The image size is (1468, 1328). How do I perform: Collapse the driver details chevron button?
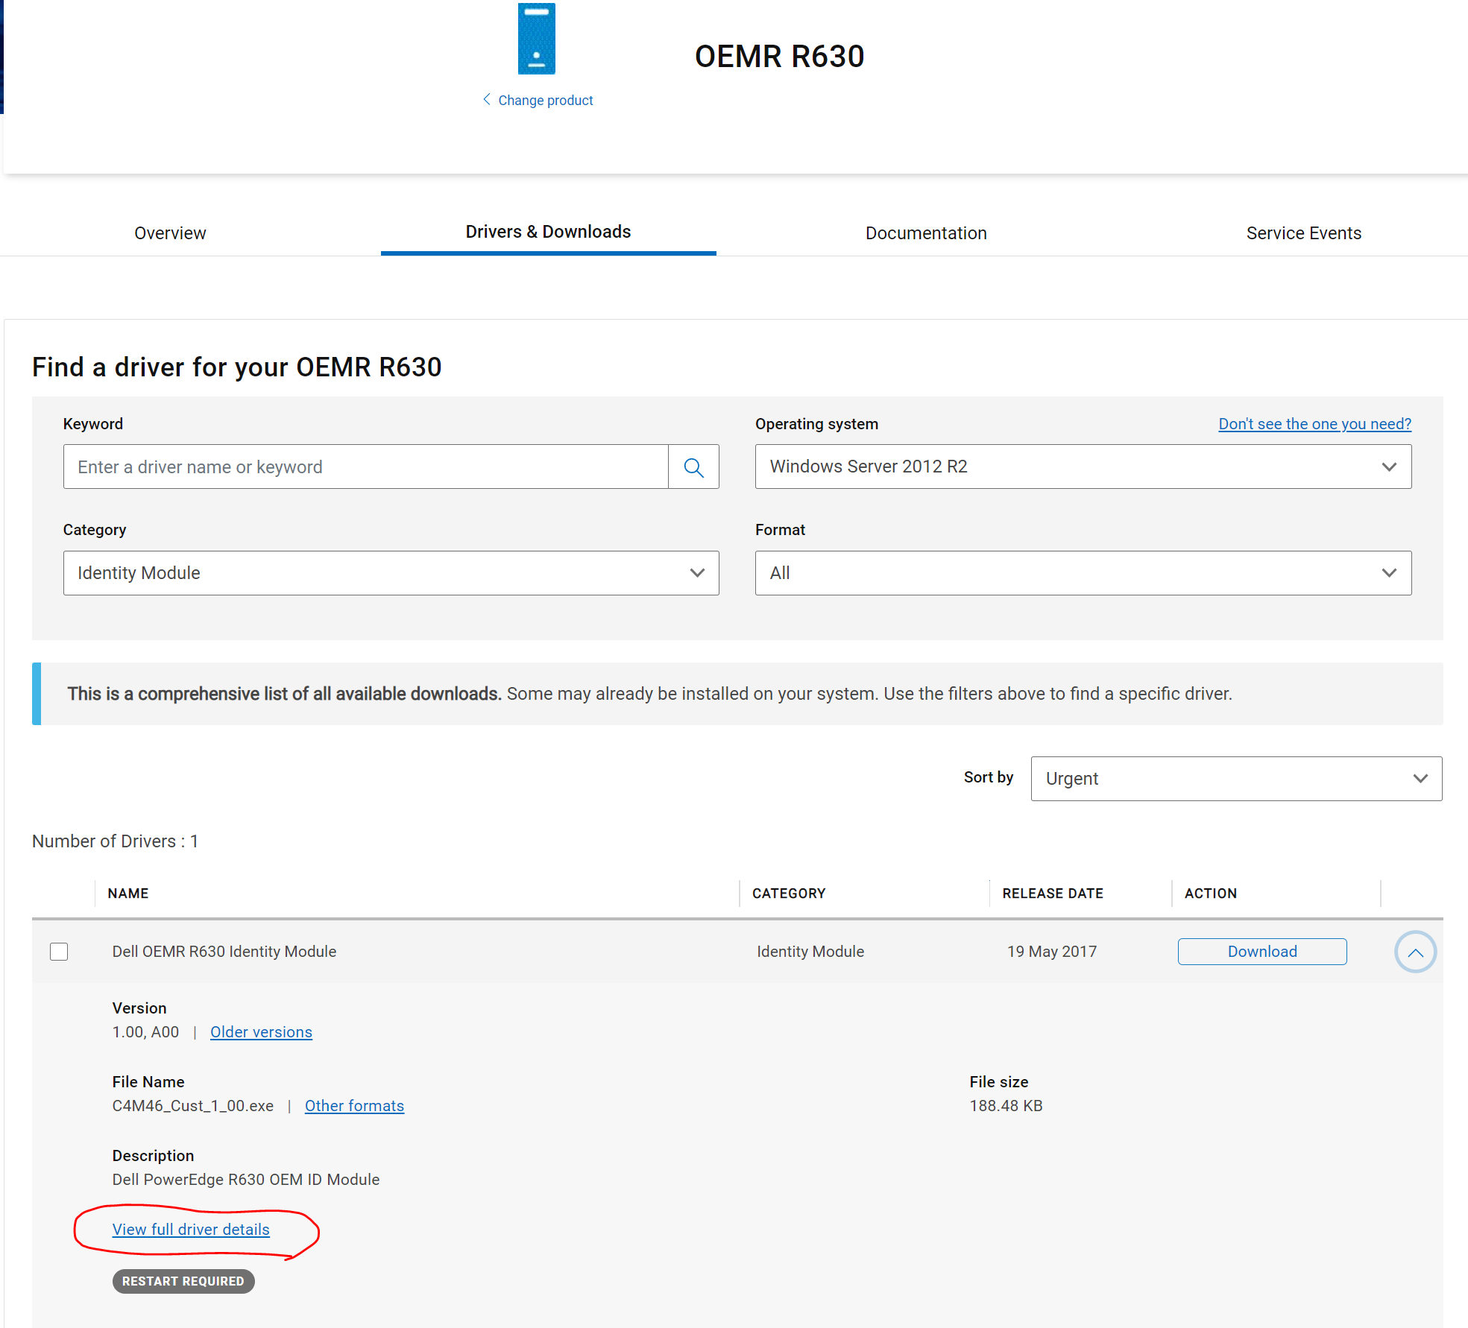tap(1415, 952)
